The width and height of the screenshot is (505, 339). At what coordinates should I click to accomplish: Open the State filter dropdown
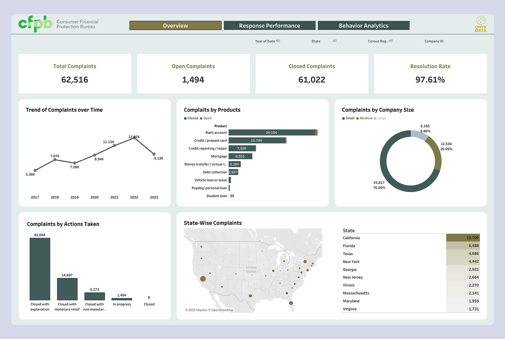point(334,41)
